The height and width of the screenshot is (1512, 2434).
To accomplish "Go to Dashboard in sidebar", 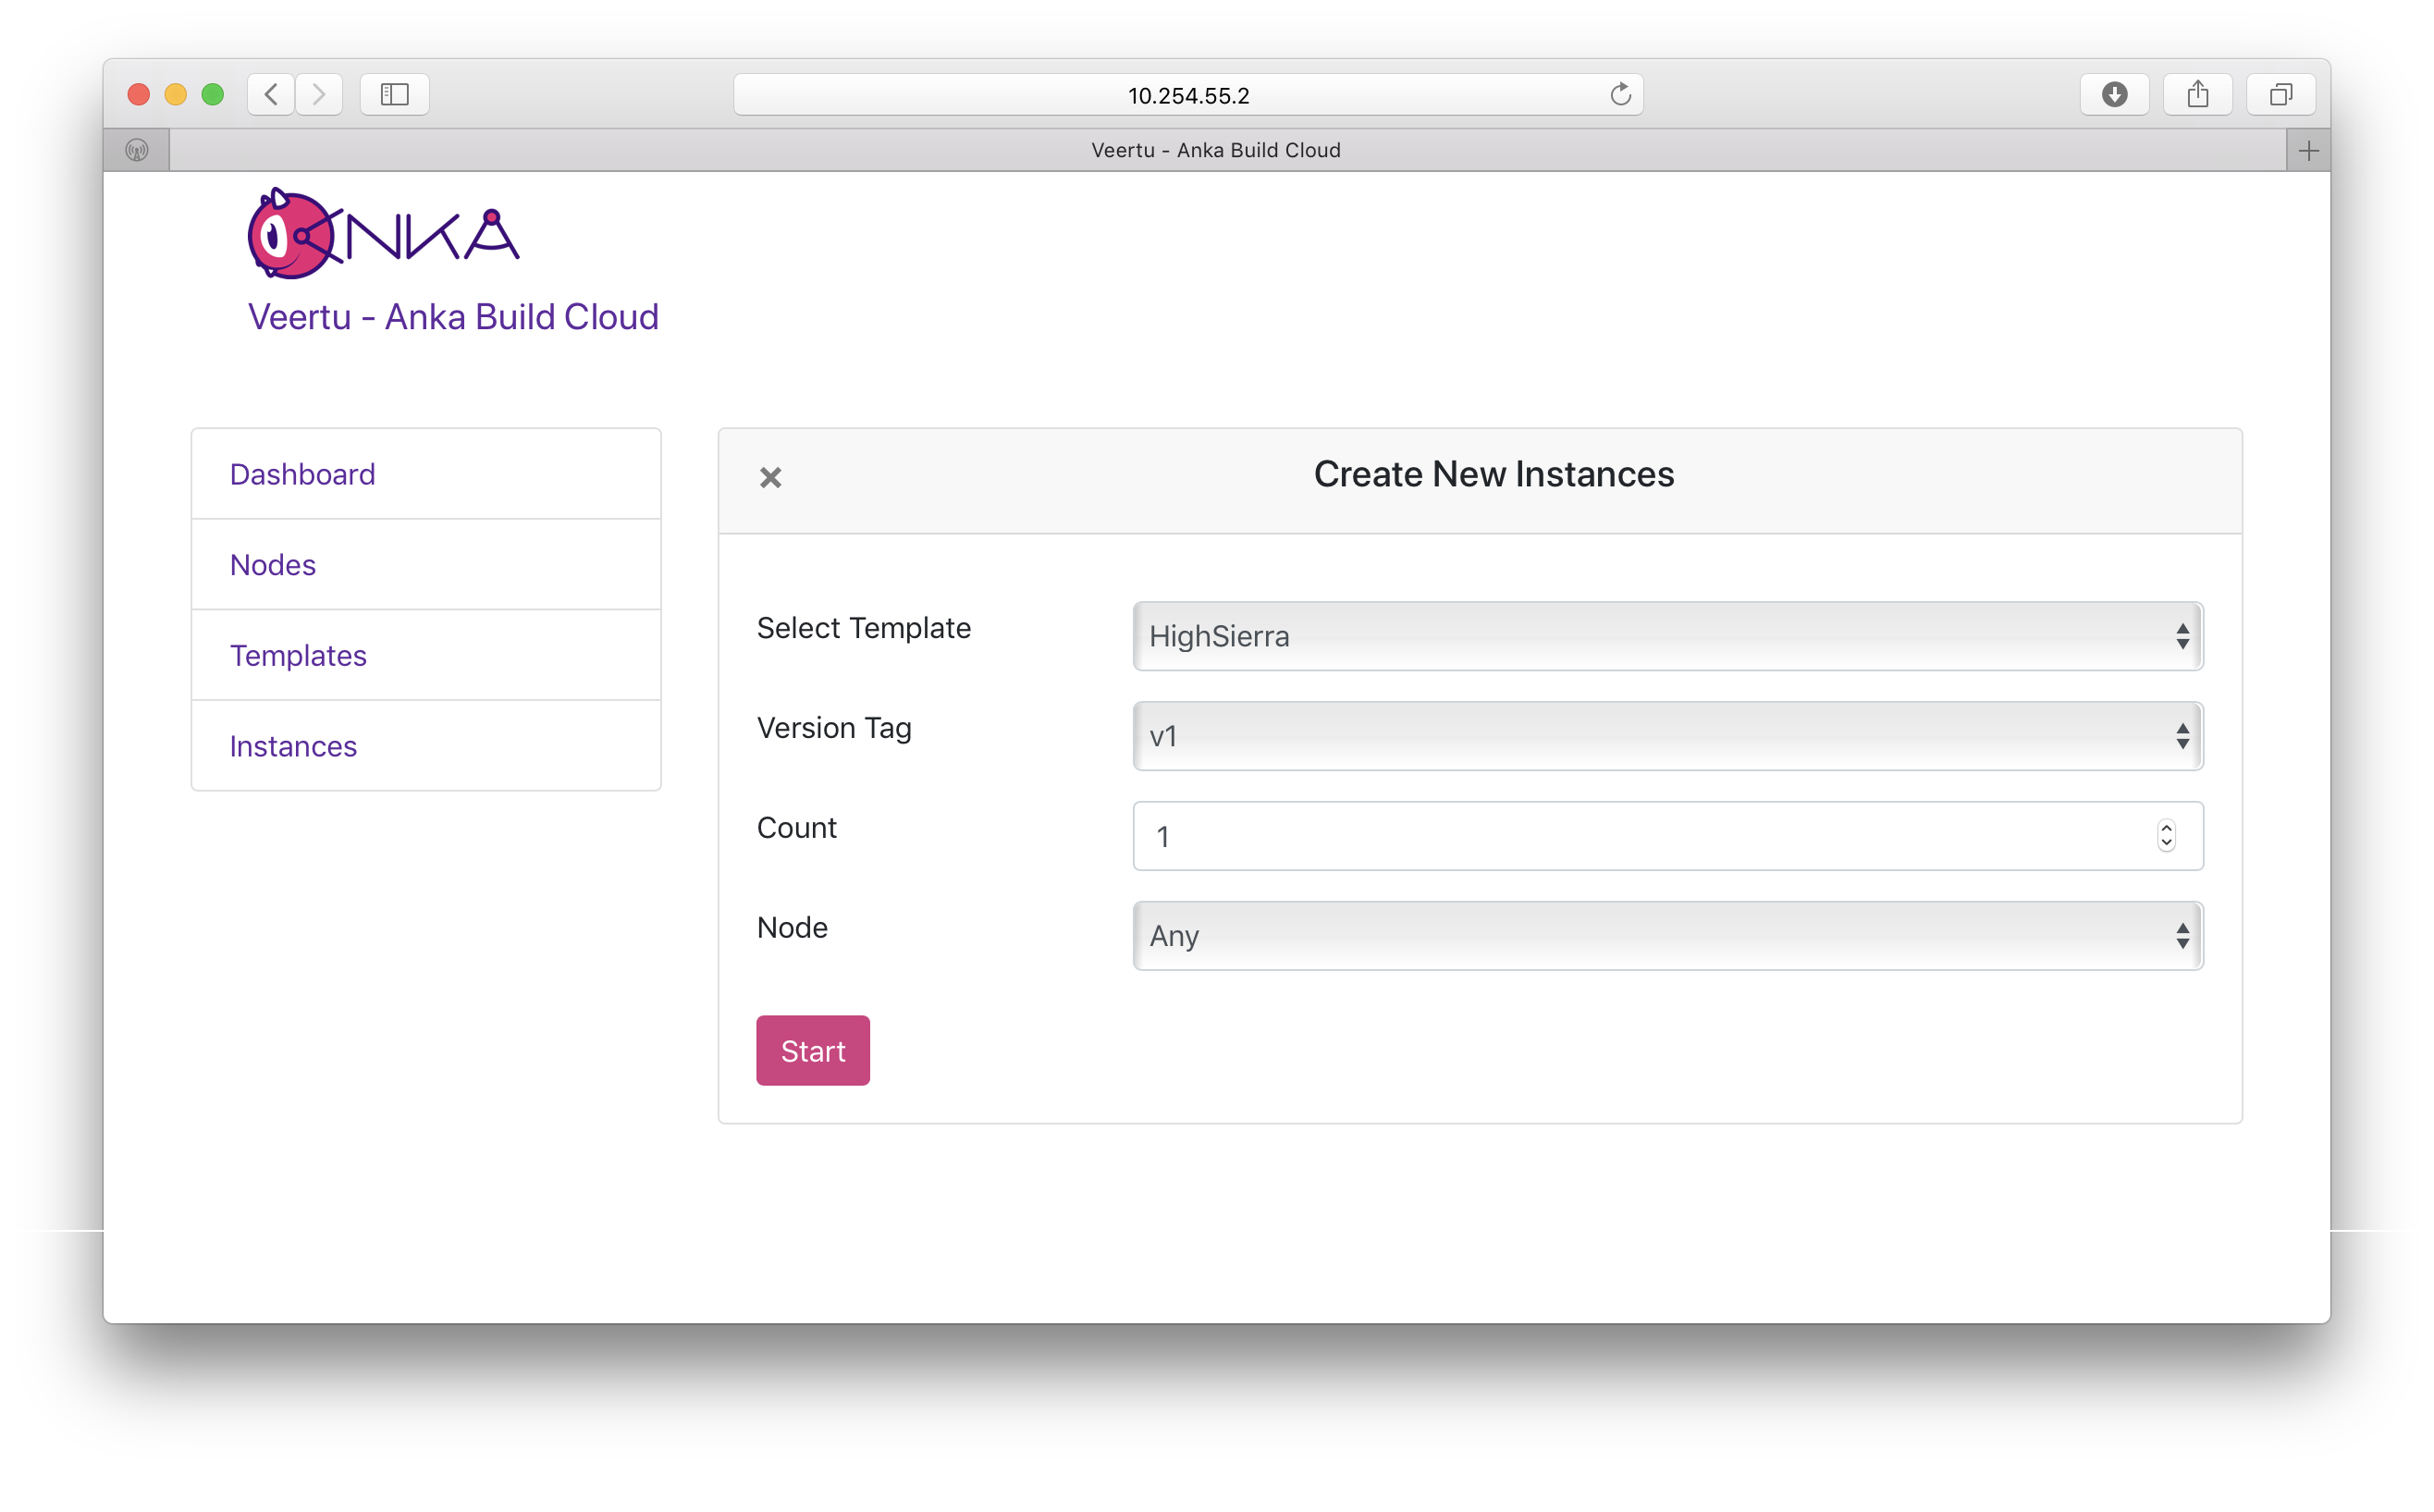I will pos(303,474).
